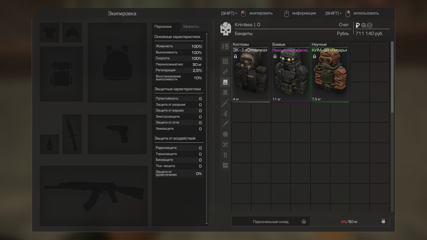Click the Выносливость stat row
The height and width of the screenshot is (240, 427).
click(x=179, y=53)
